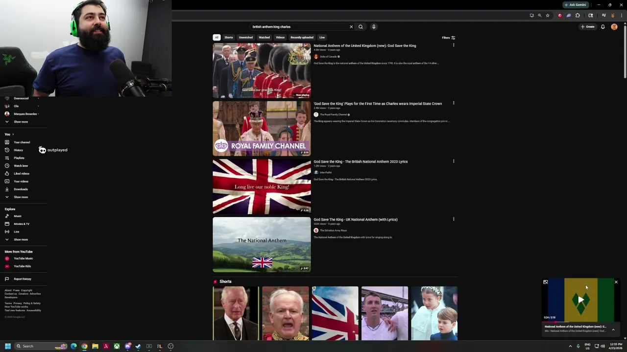Open the Duke of Canada channel link
Screen dimensions: 627x352
point(328,57)
